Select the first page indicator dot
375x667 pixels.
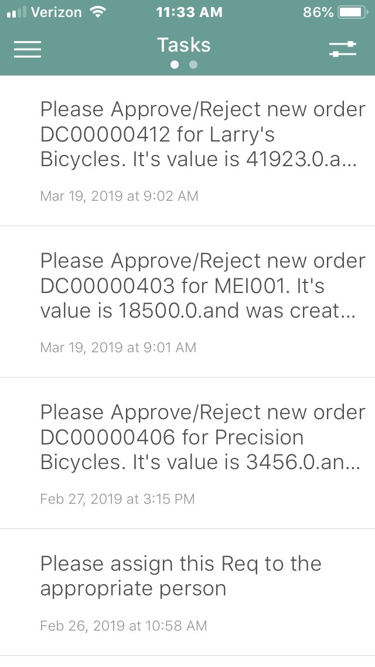coord(175,65)
